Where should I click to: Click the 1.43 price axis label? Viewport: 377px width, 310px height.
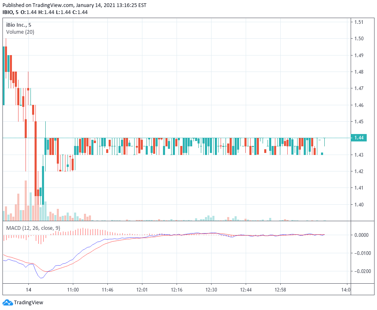pyautogui.click(x=359, y=155)
